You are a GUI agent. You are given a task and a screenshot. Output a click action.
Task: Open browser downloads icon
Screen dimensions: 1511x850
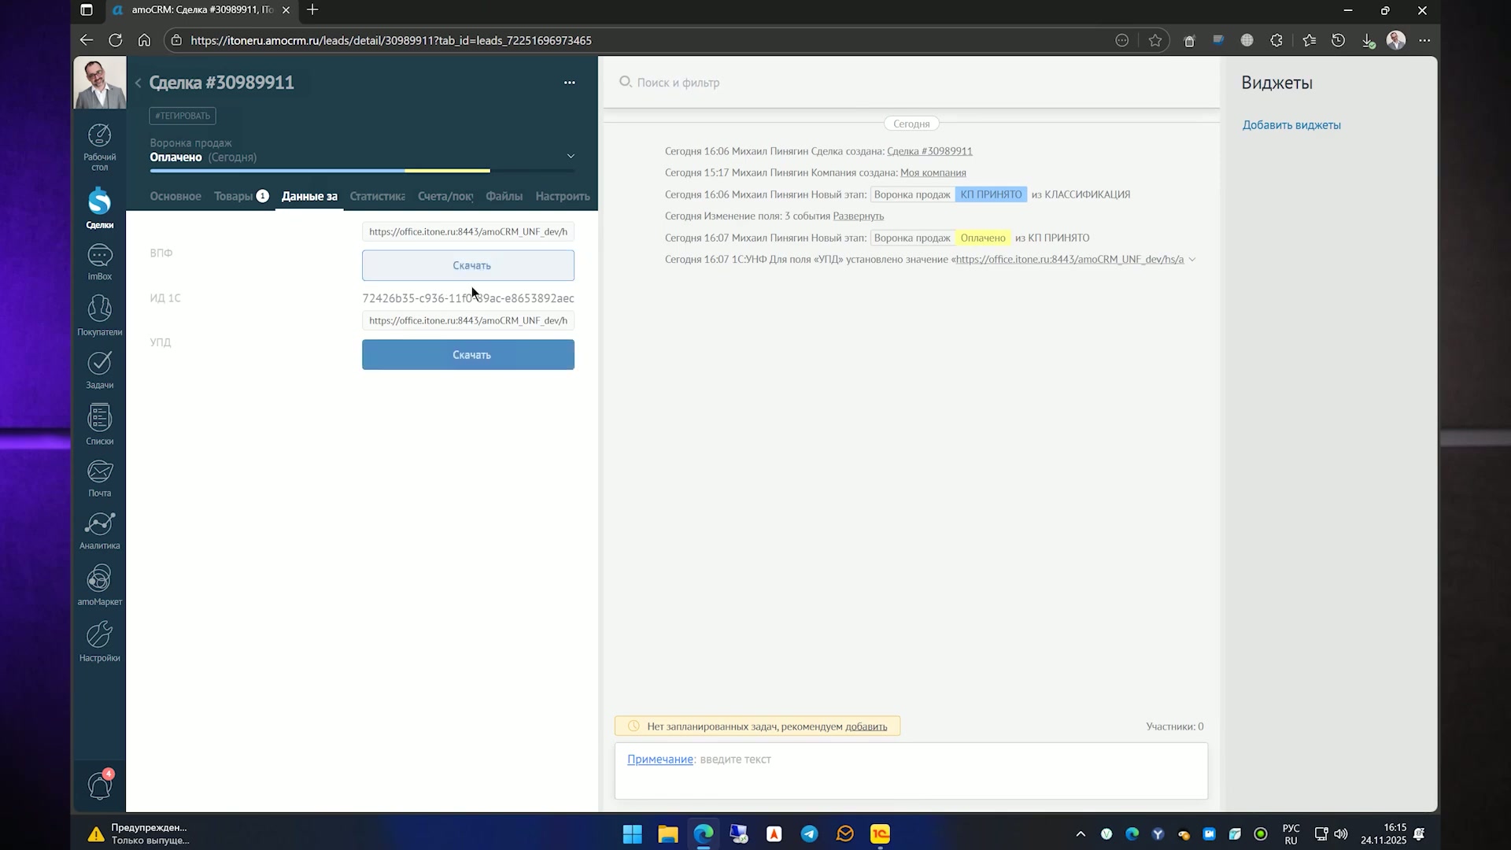1368,40
